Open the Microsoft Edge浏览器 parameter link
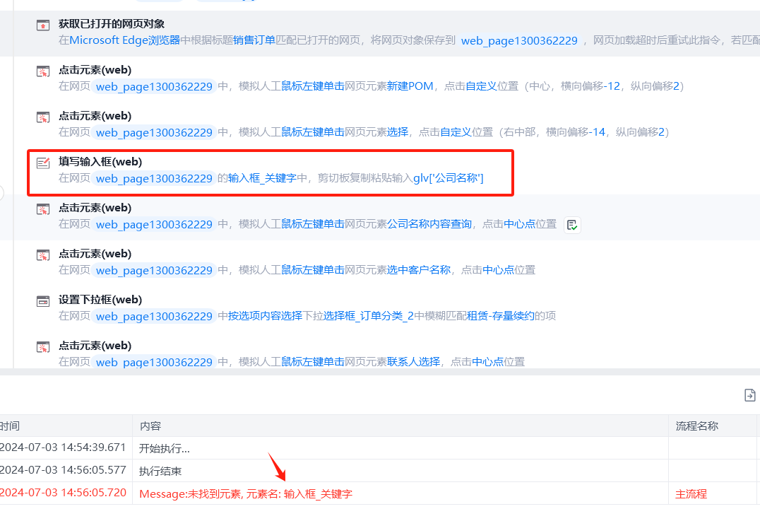The height and width of the screenshot is (509, 760). pos(124,40)
